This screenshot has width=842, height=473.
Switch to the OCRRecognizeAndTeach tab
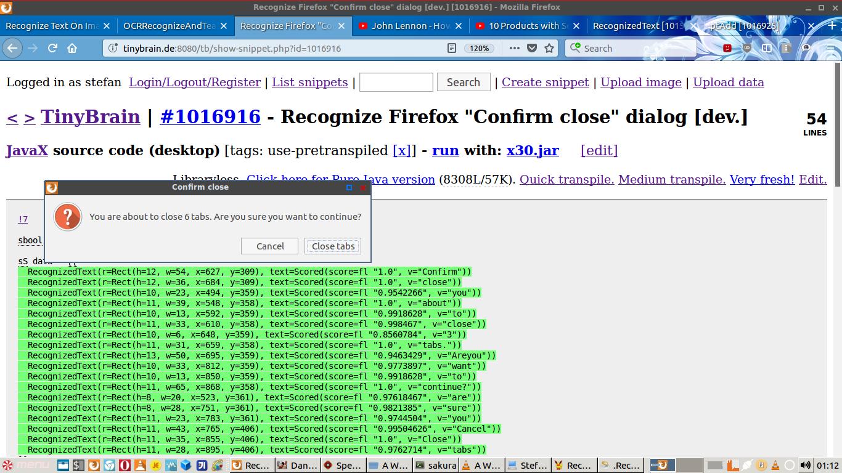pos(169,26)
